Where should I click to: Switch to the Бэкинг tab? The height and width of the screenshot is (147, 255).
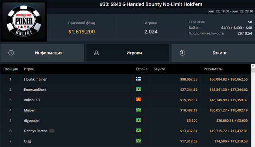pos(213,53)
